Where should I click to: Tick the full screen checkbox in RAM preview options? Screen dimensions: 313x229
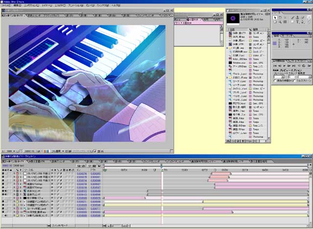(x=294, y=81)
